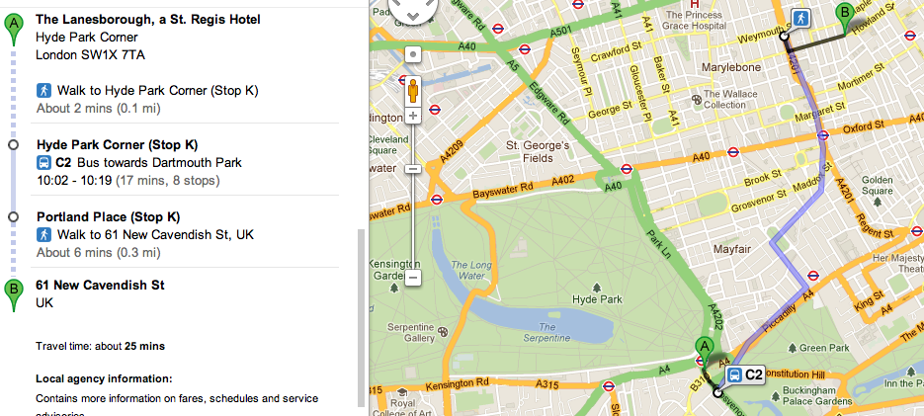924x416 pixels.
Task: Click the bus icon next to C2 in the directions
Action: click(43, 163)
